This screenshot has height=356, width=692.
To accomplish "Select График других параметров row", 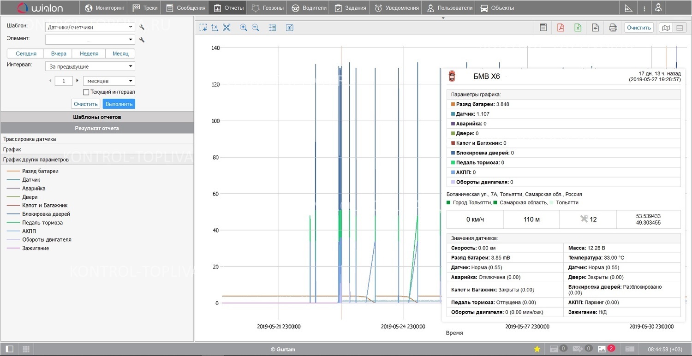I will [97, 160].
